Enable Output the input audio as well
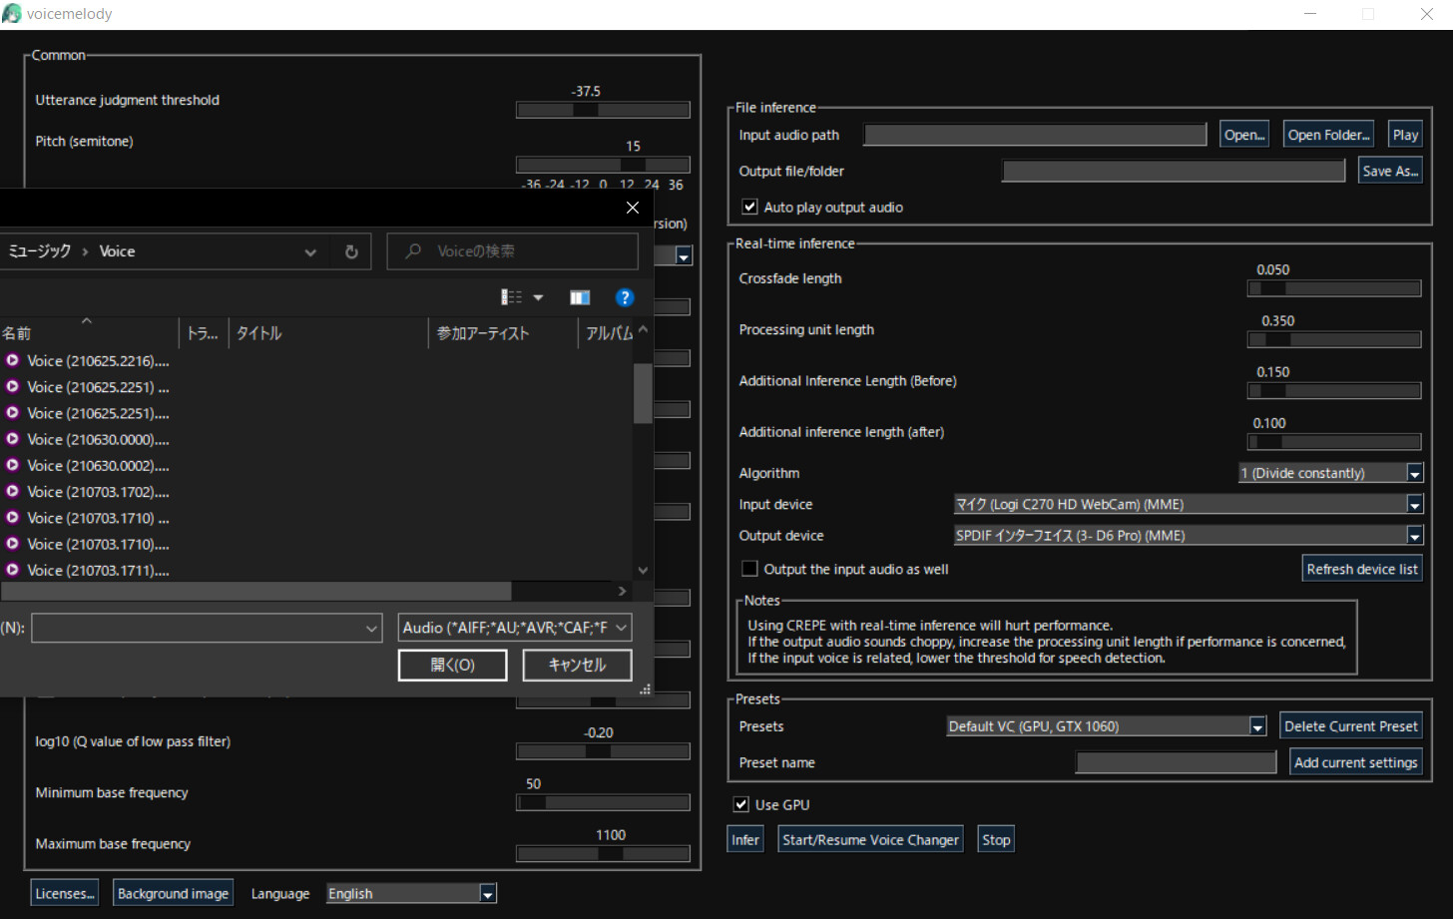The image size is (1453, 919). click(x=749, y=568)
